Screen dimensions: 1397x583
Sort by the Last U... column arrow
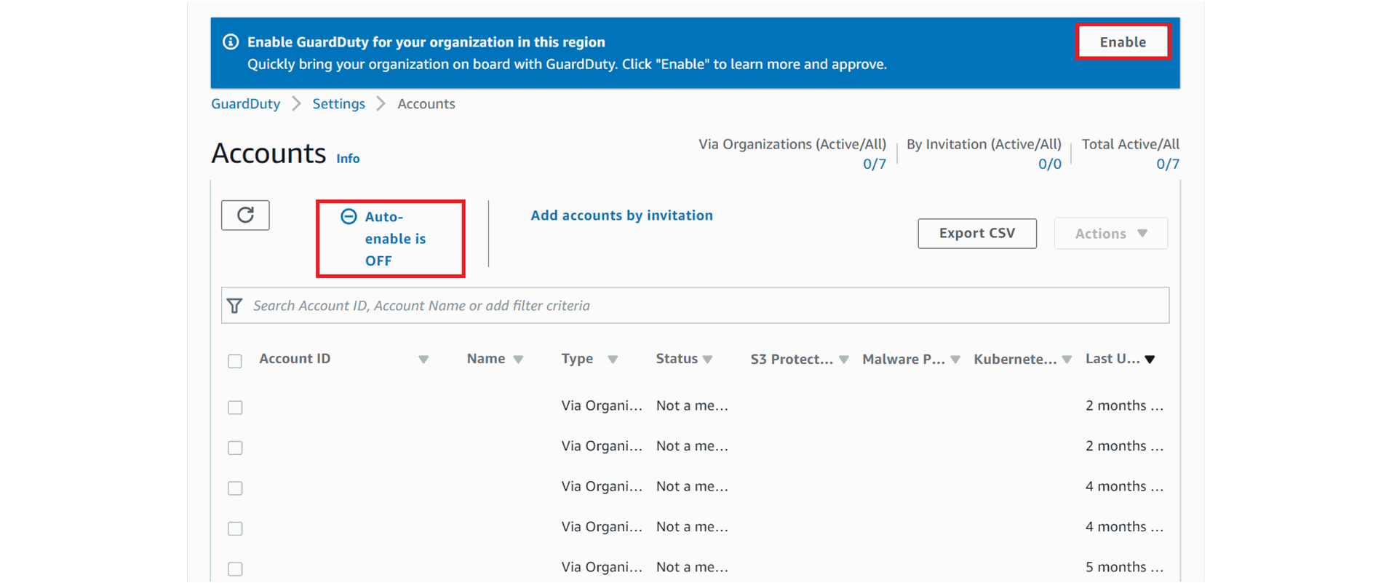pyautogui.click(x=1150, y=360)
